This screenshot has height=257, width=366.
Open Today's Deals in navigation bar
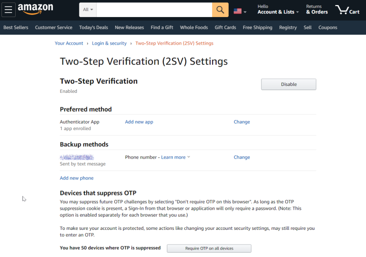[94, 28]
